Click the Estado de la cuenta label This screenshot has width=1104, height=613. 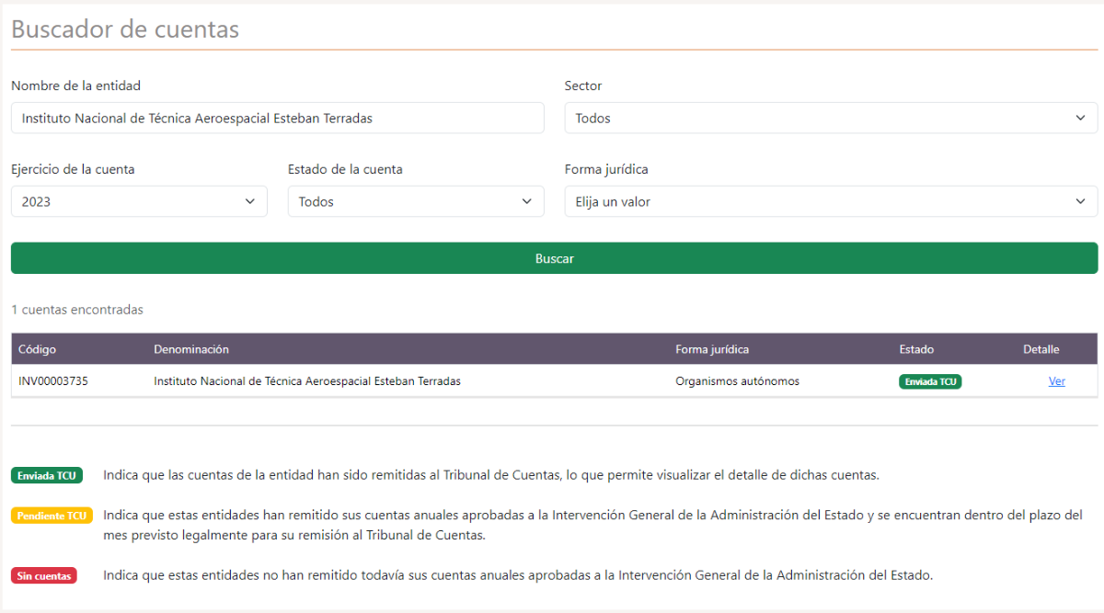(x=345, y=169)
